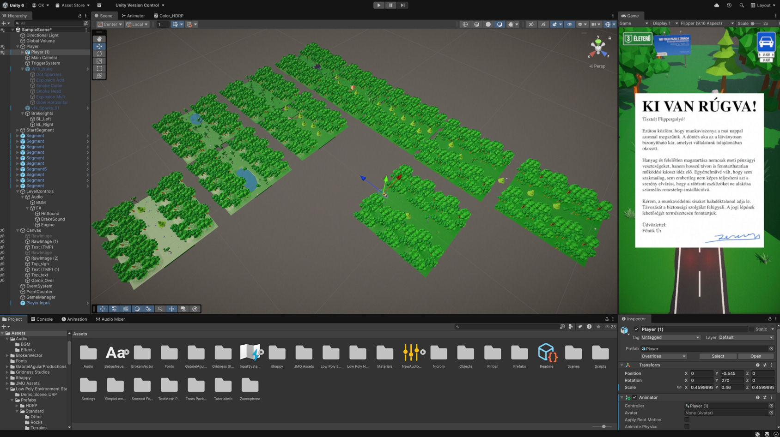The width and height of the screenshot is (780, 437).
Task: Open the global search magnifier icon
Action: (742, 5)
